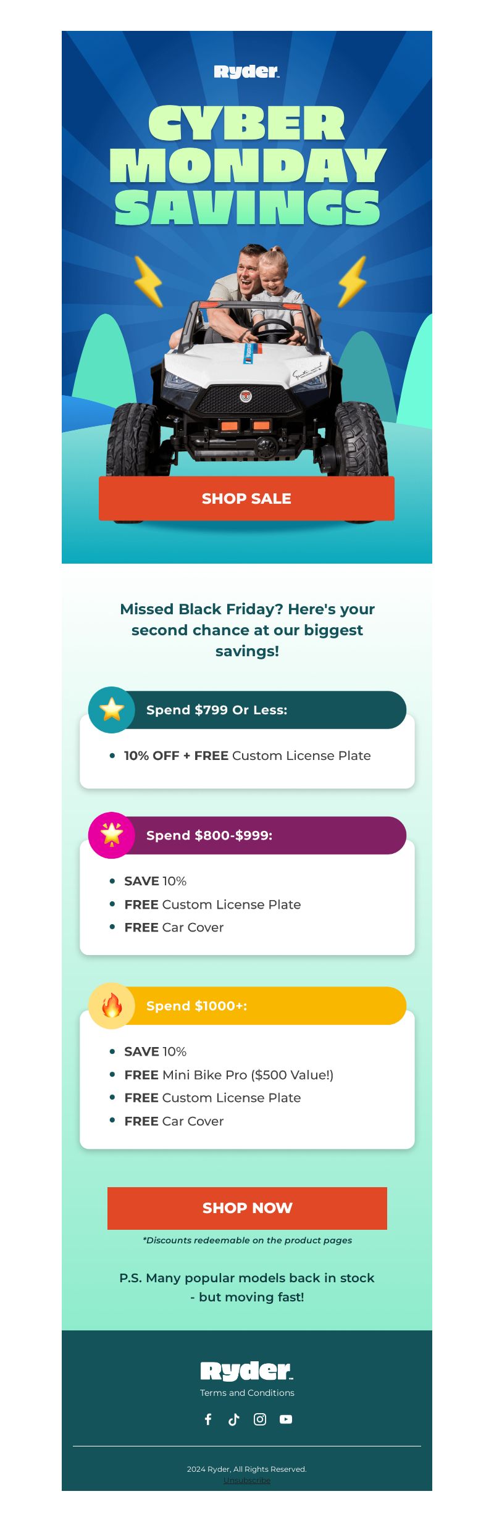The image size is (494, 1515).
Task: Visit the YouTube icon link
Action: 286,1419
